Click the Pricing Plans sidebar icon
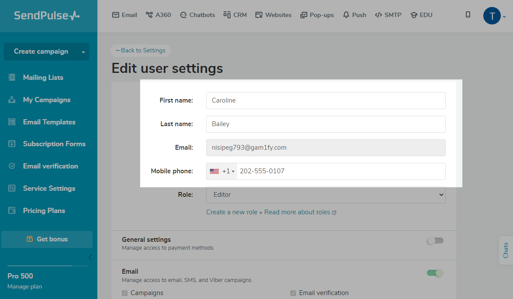Screen dimensions: 513x299 (12, 211)
